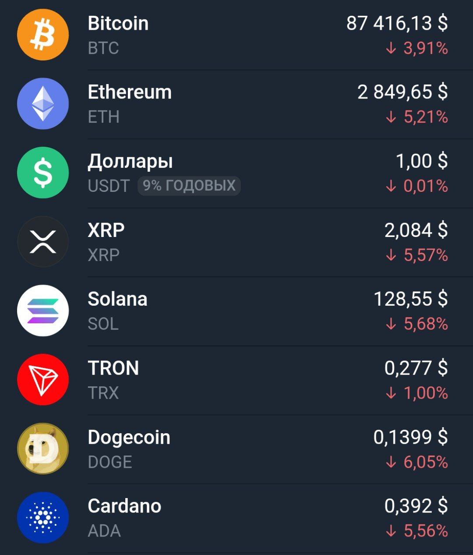Select the Dogecoin name label
The image size is (473, 555).
pos(129,438)
